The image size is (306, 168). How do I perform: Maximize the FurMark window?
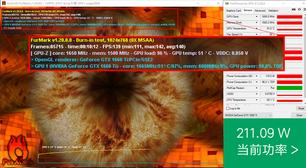[208, 3]
